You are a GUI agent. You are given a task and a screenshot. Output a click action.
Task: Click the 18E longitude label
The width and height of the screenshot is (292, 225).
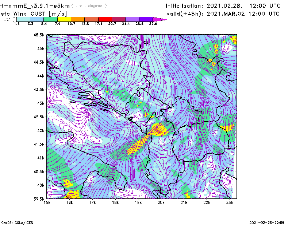(x=115, y=202)
